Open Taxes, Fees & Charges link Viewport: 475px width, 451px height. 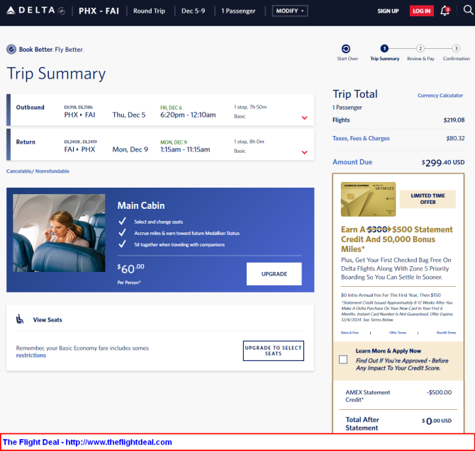pyautogui.click(x=361, y=138)
